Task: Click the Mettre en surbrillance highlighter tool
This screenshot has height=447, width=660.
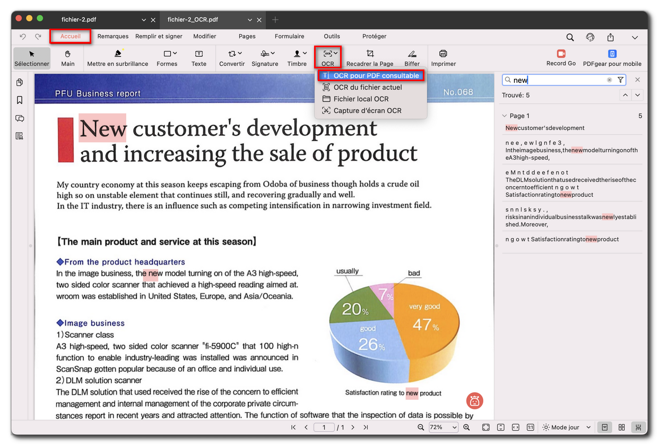Action: [x=118, y=58]
